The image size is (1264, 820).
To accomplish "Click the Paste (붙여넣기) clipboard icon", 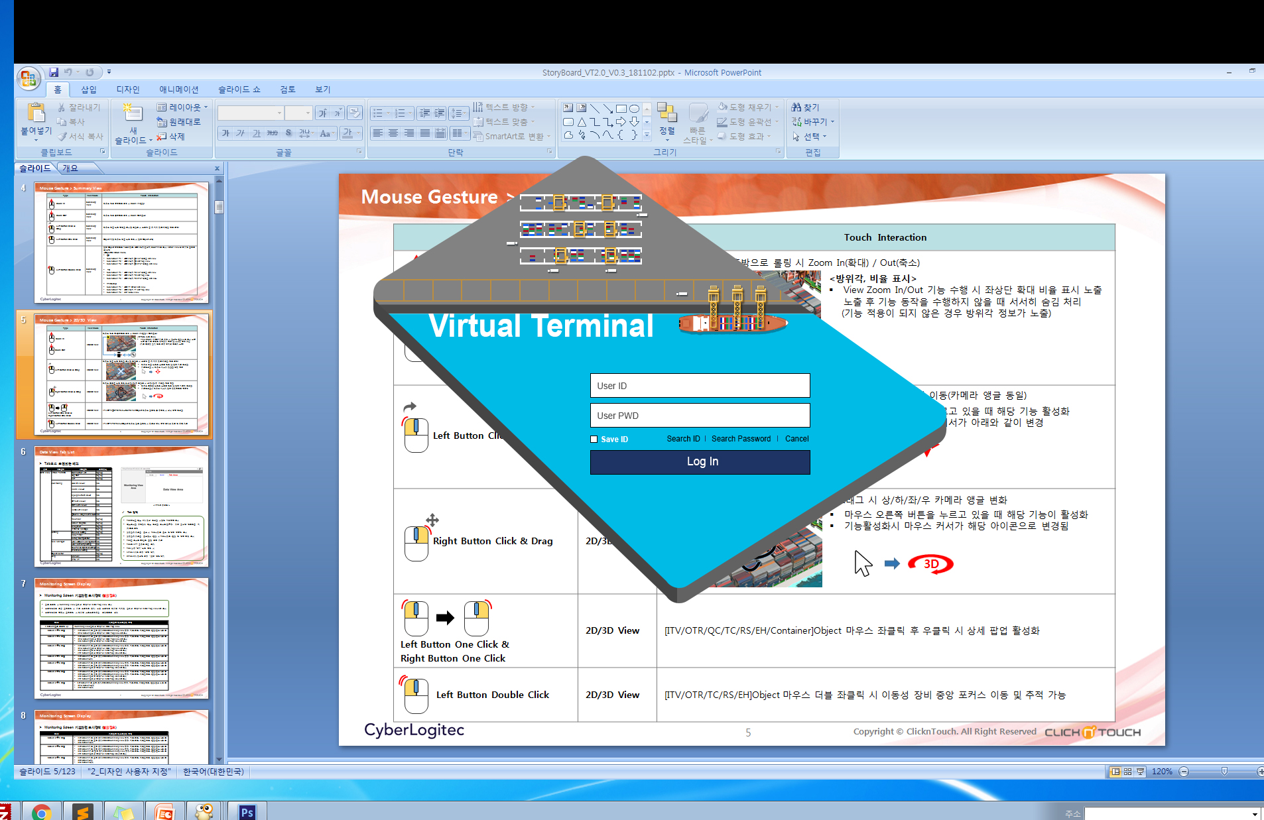I will click(x=36, y=115).
